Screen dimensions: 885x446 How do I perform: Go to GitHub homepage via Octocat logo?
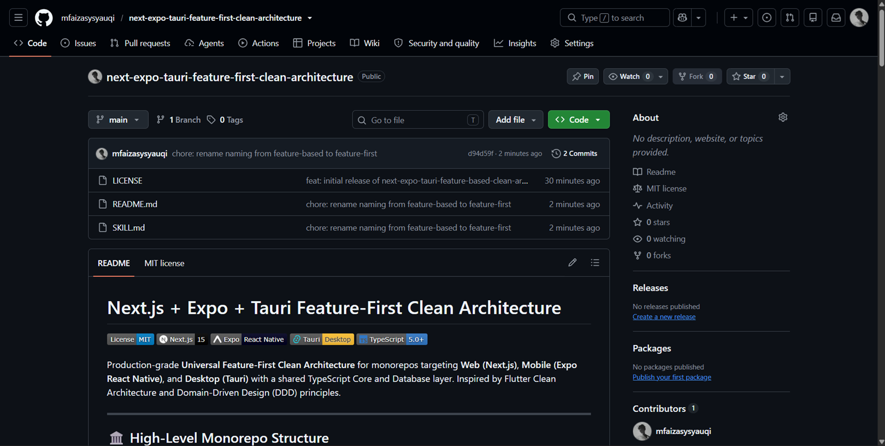point(44,18)
